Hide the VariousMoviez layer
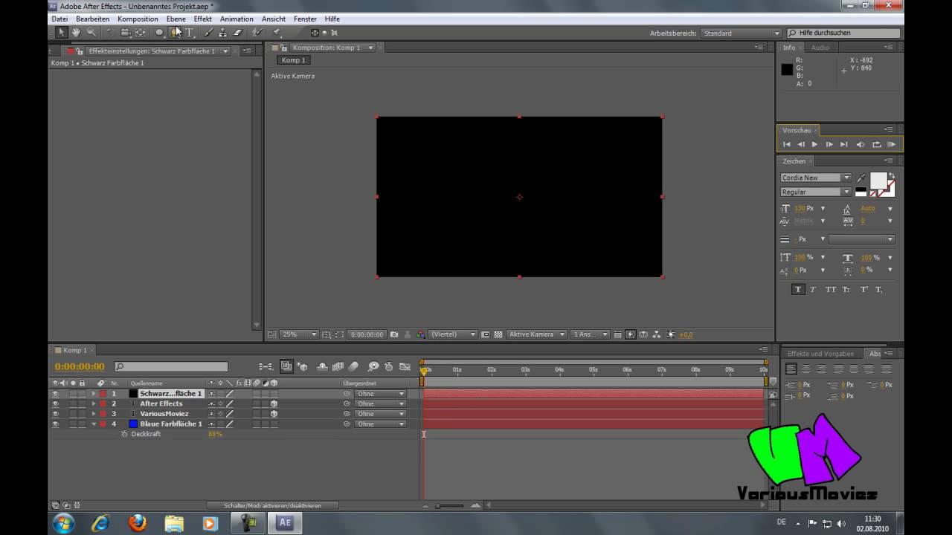952x535 pixels. (x=54, y=414)
